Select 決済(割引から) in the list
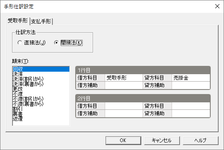The width and height of the screenshot is (224, 150). (41, 79)
